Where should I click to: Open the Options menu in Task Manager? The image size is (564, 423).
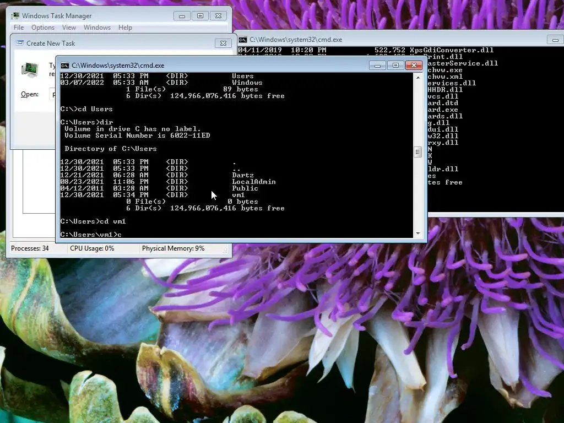point(43,28)
